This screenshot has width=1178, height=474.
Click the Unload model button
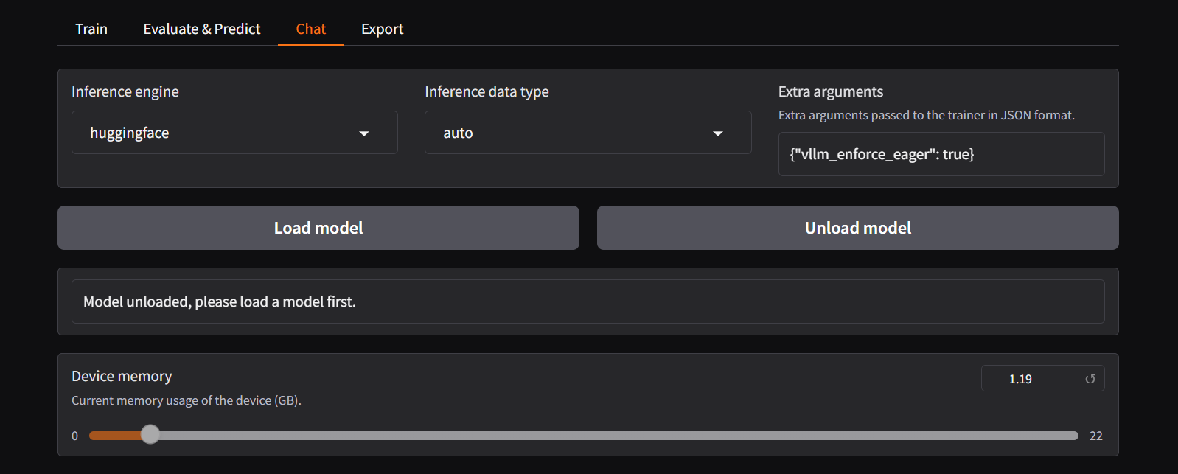point(857,228)
